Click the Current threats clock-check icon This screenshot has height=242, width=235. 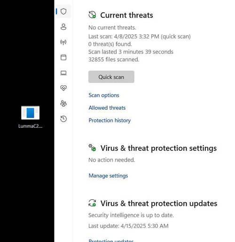click(x=92, y=15)
